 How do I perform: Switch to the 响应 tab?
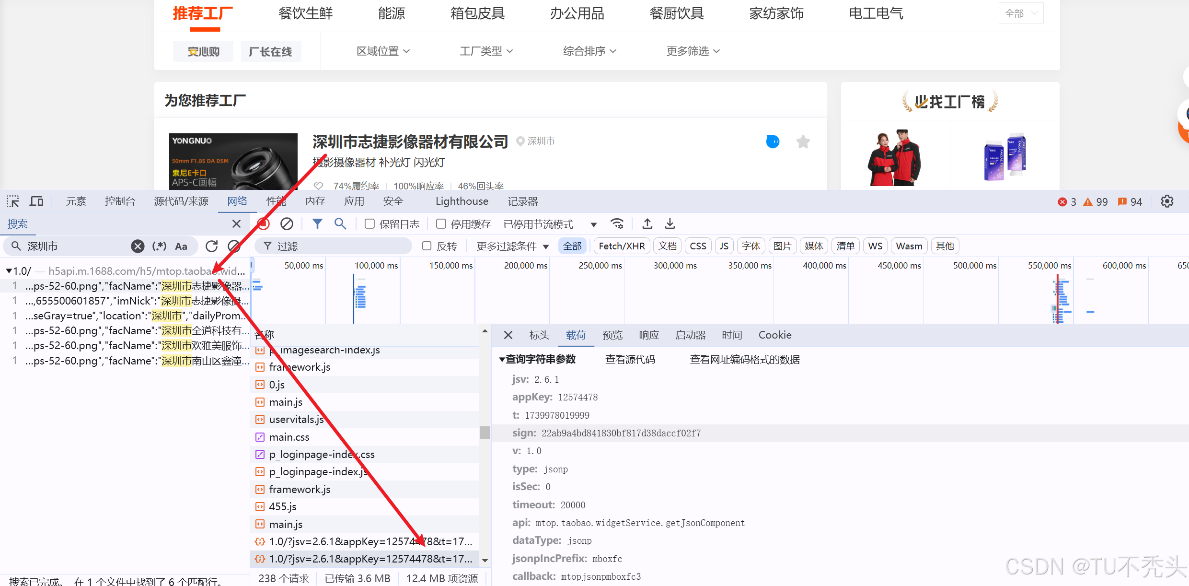coord(648,335)
